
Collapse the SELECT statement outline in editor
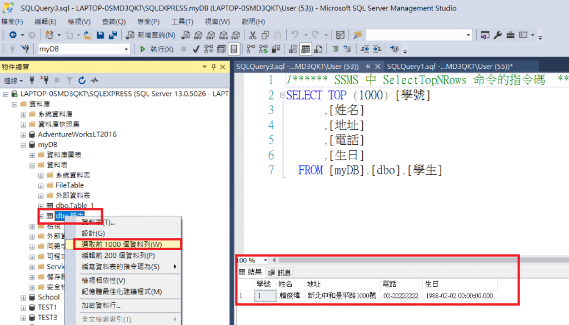coord(282,95)
